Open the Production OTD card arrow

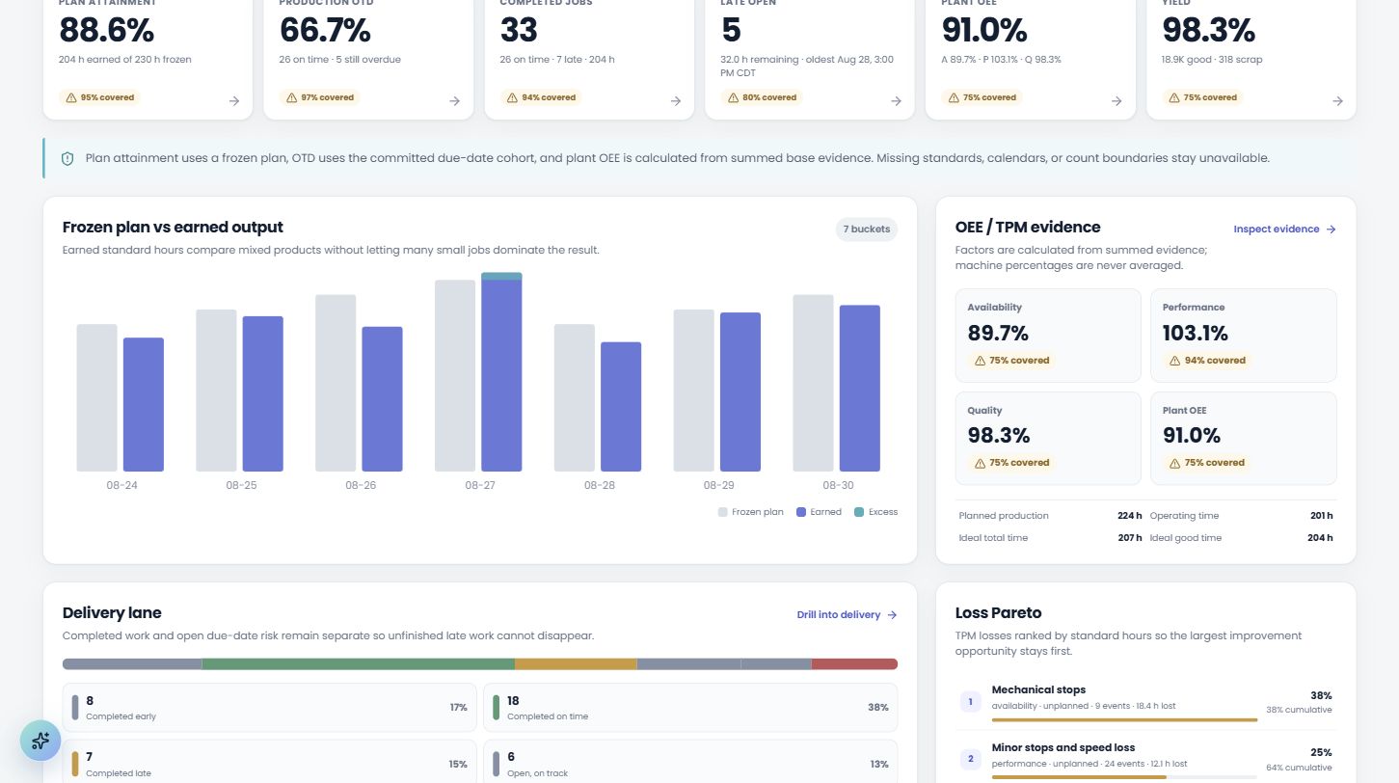(454, 100)
